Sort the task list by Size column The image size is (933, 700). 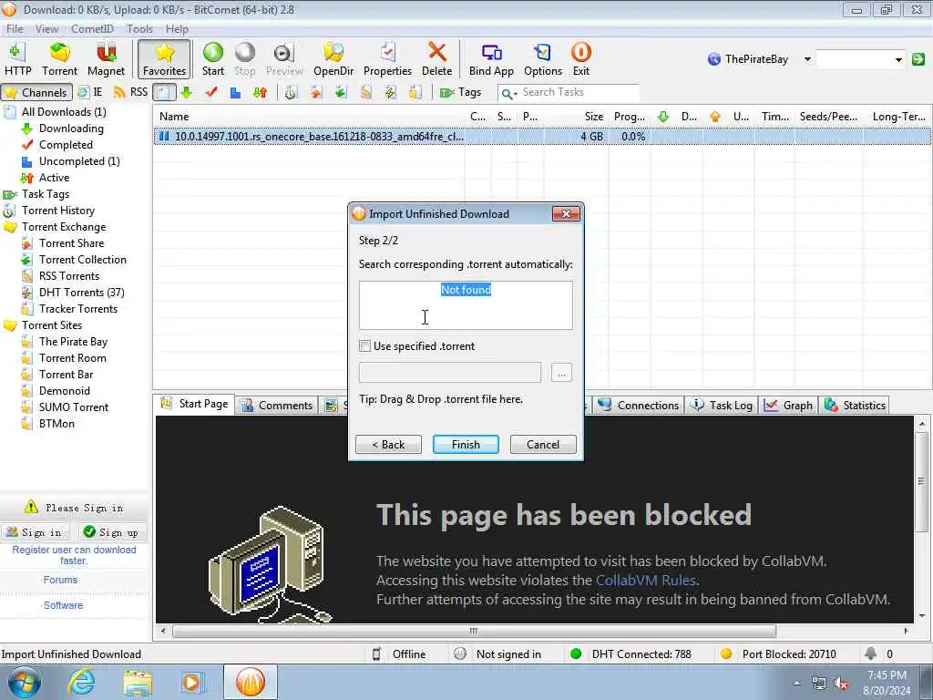[576, 117]
